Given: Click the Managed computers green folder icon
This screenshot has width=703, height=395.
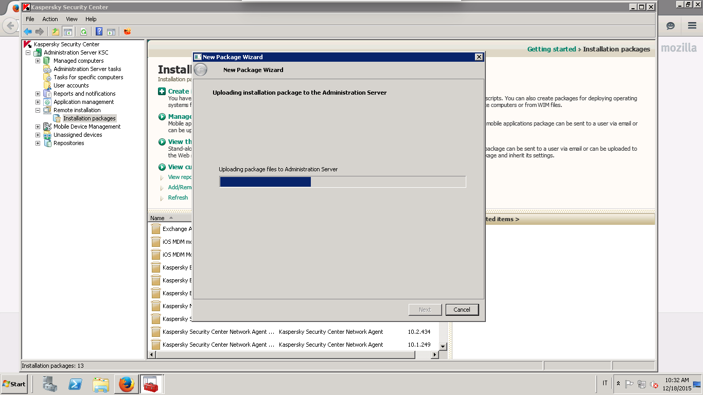Looking at the screenshot, I should coord(47,61).
